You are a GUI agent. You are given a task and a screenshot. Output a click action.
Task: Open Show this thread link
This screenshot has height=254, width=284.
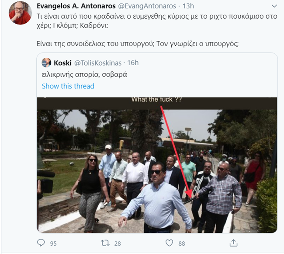pyautogui.click(x=68, y=86)
